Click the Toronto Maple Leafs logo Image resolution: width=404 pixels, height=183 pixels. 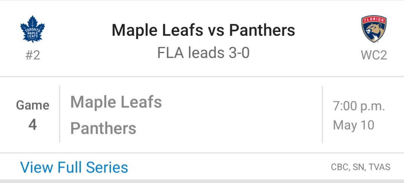pyautogui.click(x=32, y=29)
